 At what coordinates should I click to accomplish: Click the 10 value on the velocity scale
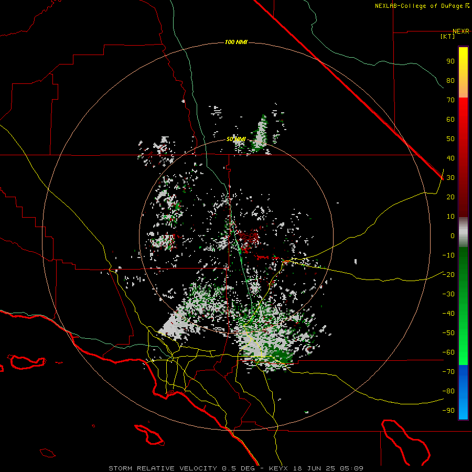(x=450, y=217)
